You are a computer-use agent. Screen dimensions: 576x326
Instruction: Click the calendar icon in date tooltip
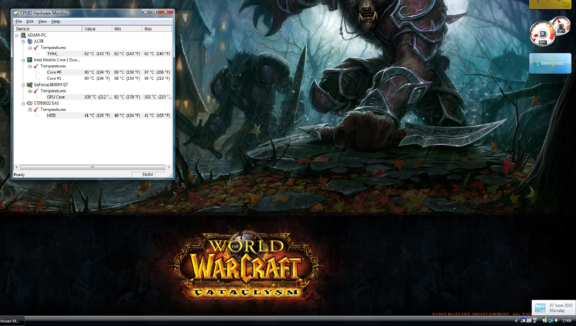point(540,308)
